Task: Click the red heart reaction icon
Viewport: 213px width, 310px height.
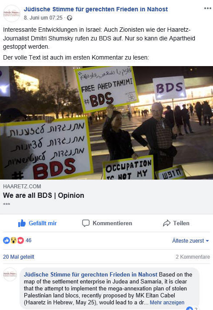Action: [x=20, y=240]
